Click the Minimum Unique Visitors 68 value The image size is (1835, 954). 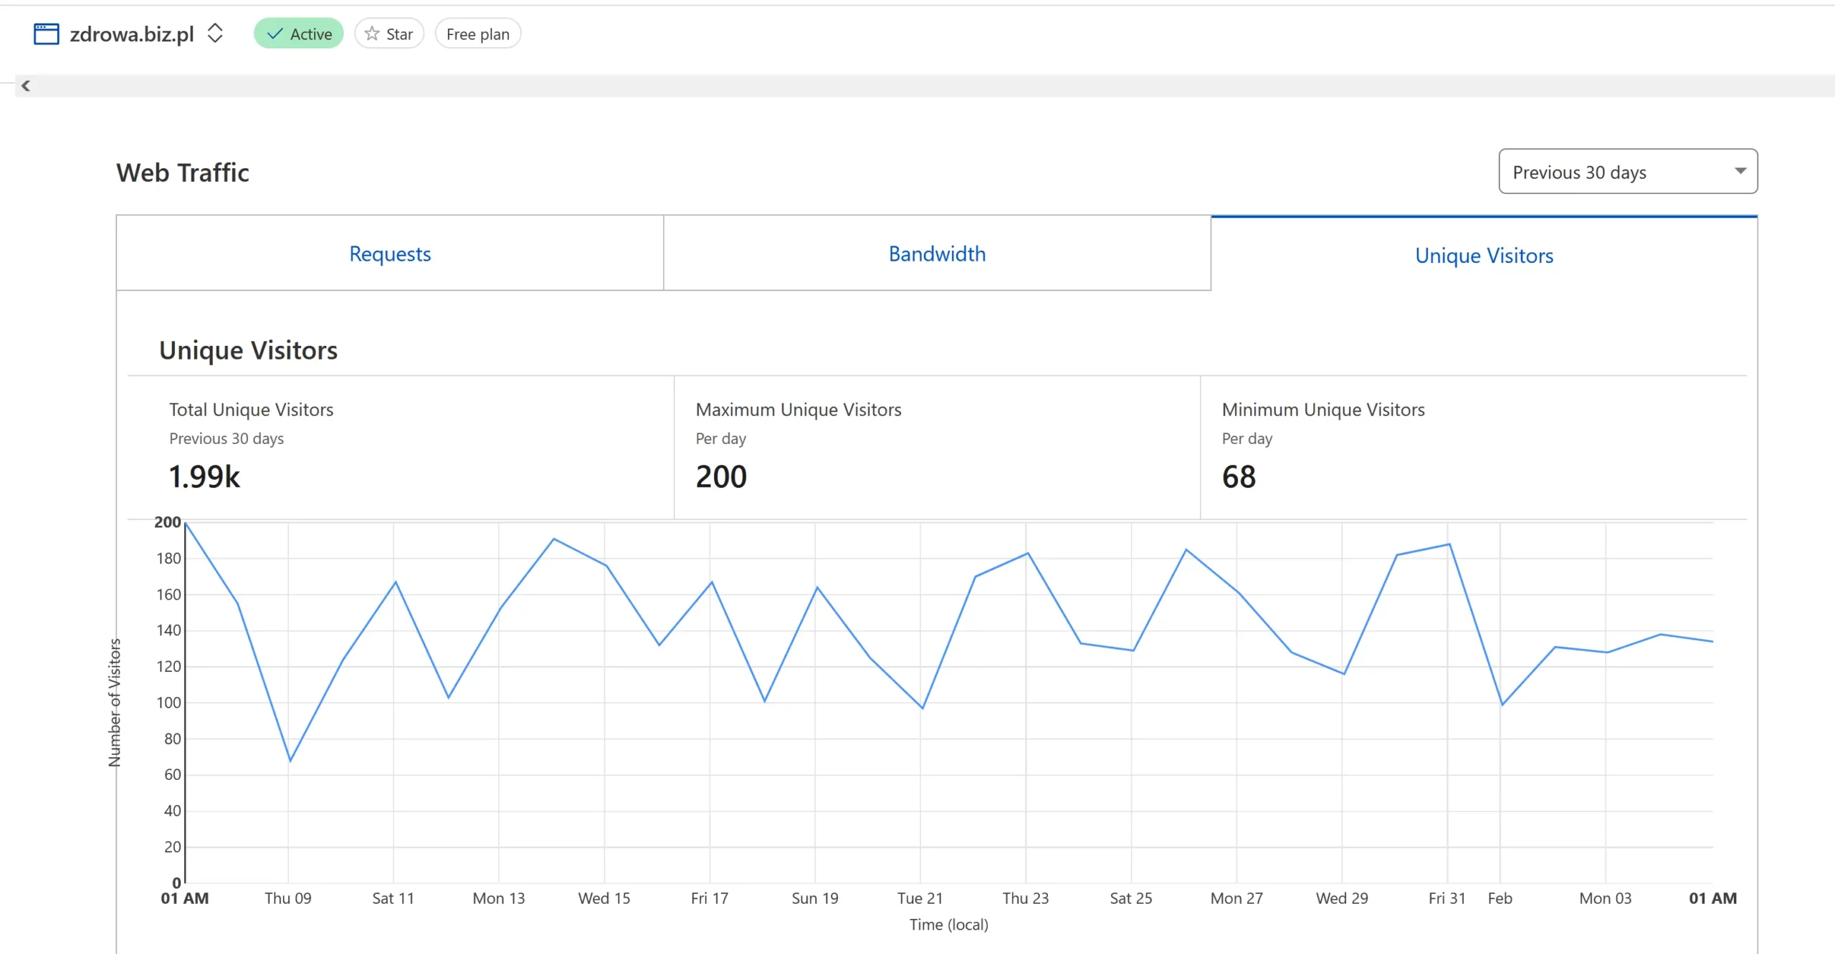(1239, 477)
